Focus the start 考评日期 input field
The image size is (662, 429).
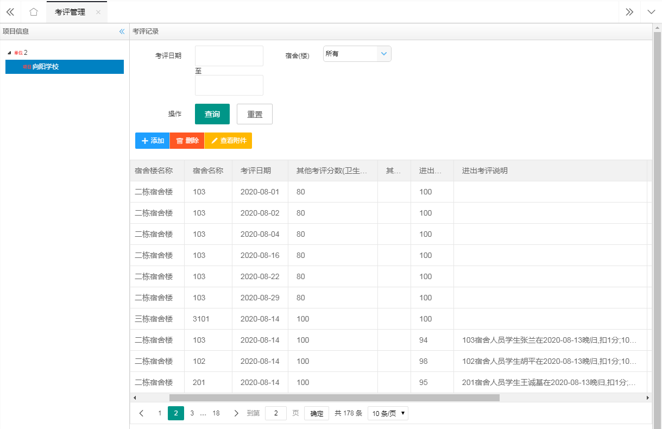point(229,56)
